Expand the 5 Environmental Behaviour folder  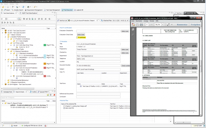point(5,80)
